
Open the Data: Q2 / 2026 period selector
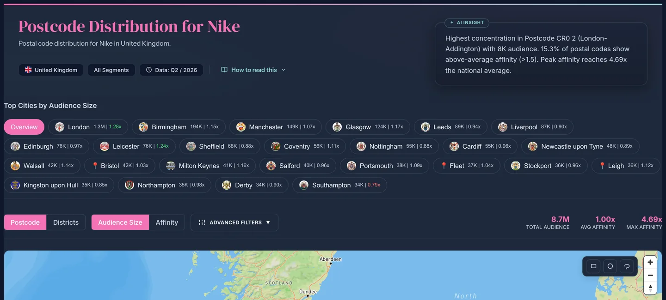(171, 70)
